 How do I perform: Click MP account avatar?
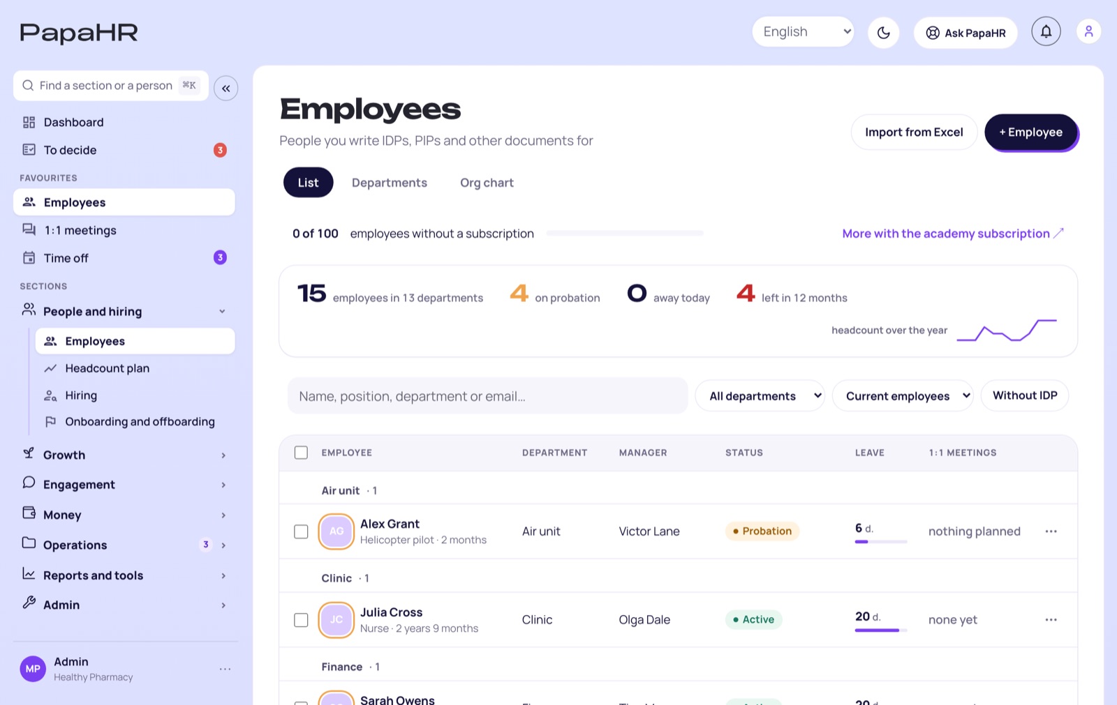pos(33,669)
